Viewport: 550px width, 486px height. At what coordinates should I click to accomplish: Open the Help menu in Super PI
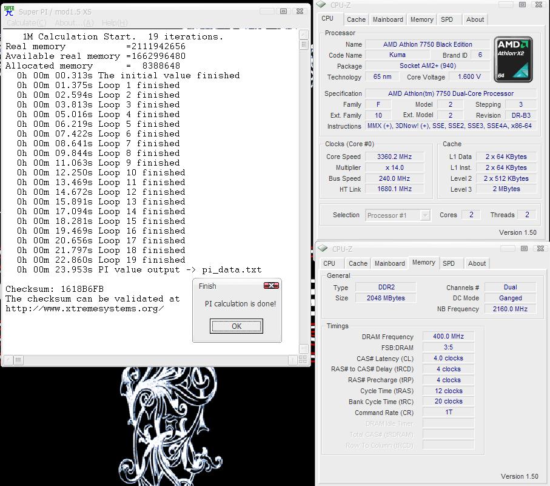point(115,23)
